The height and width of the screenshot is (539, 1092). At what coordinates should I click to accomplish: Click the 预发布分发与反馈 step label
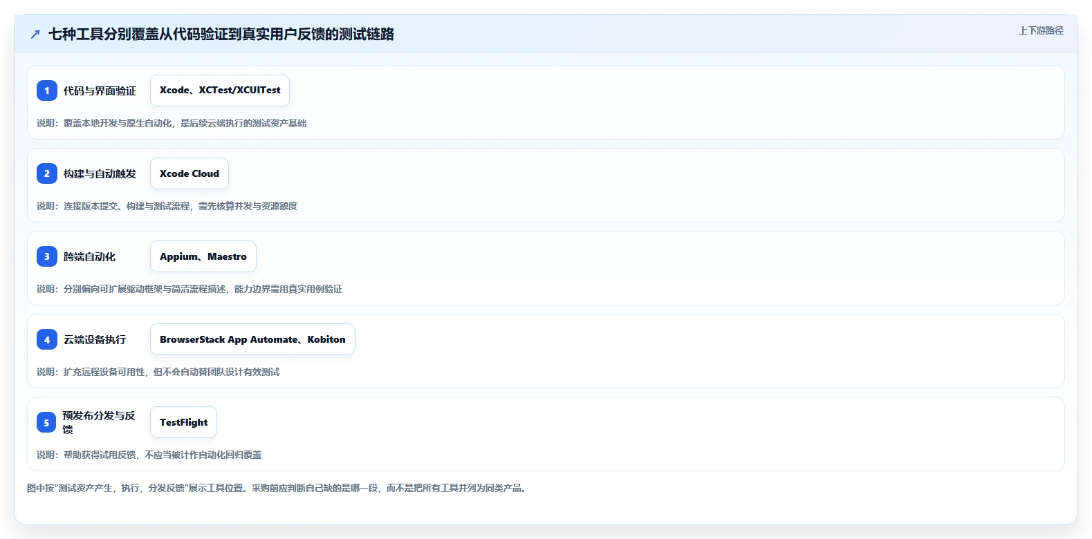[x=99, y=422]
